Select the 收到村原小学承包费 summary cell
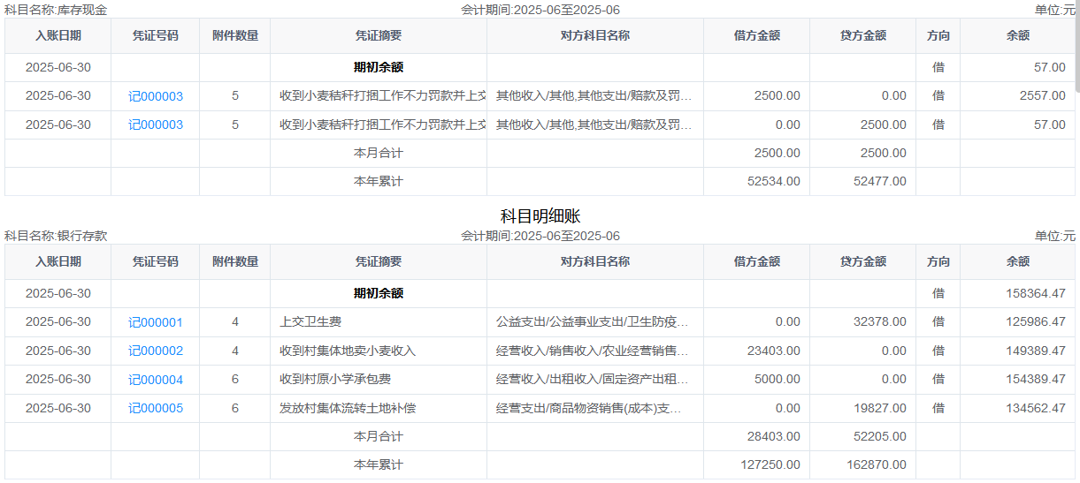The width and height of the screenshot is (1080, 483). click(x=335, y=380)
